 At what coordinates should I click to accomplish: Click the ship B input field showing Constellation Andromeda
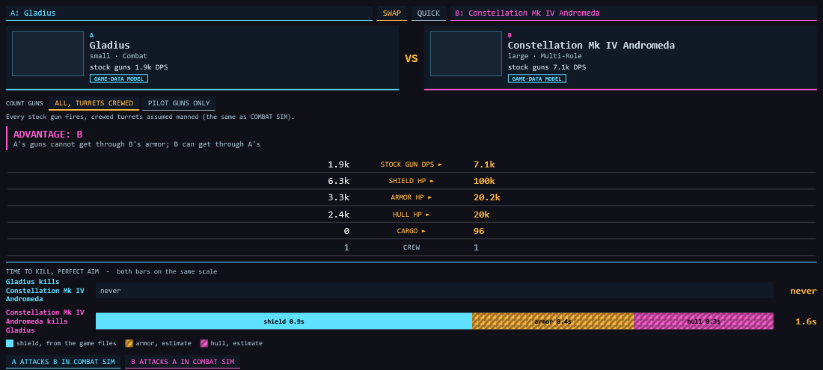[634, 13]
